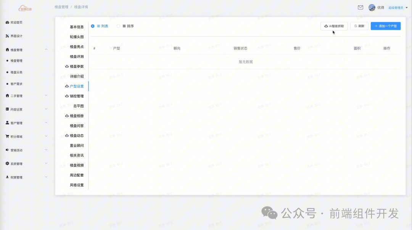Select the 列表 list view radio button
The height and width of the screenshot is (230, 412).
click(93, 26)
